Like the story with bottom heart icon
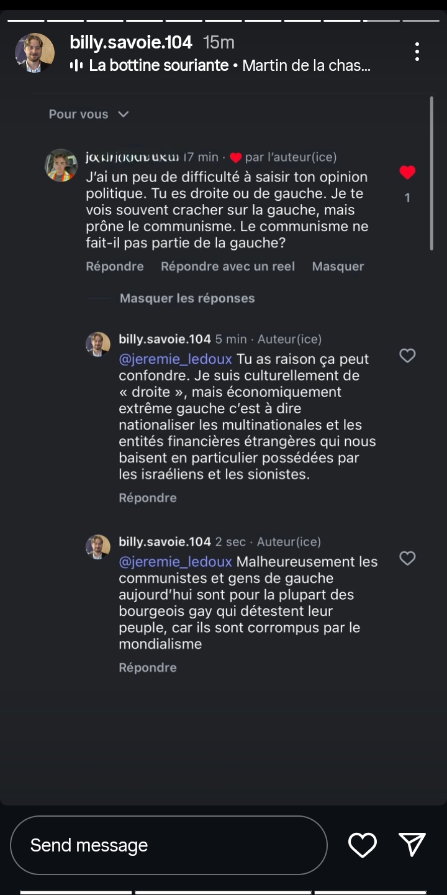447x895 pixels. [363, 845]
